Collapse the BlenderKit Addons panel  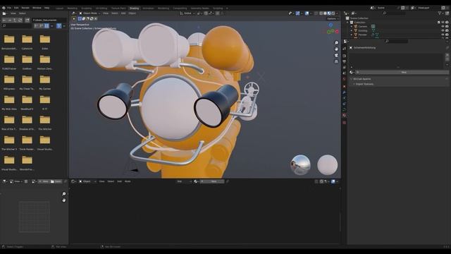pyautogui.click(x=362, y=79)
